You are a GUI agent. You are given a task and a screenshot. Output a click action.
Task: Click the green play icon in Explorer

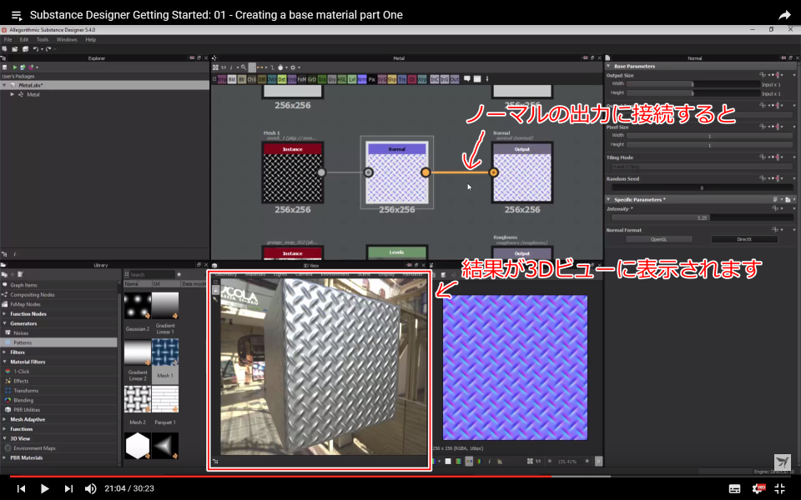pos(15,67)
